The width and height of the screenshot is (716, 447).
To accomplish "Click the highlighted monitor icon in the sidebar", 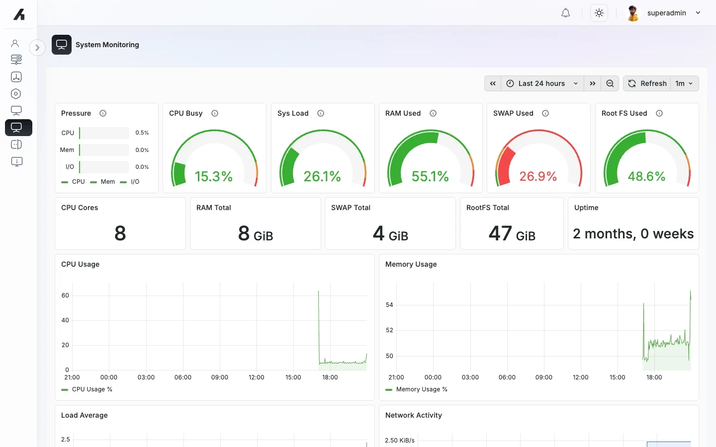I will 18,128.
